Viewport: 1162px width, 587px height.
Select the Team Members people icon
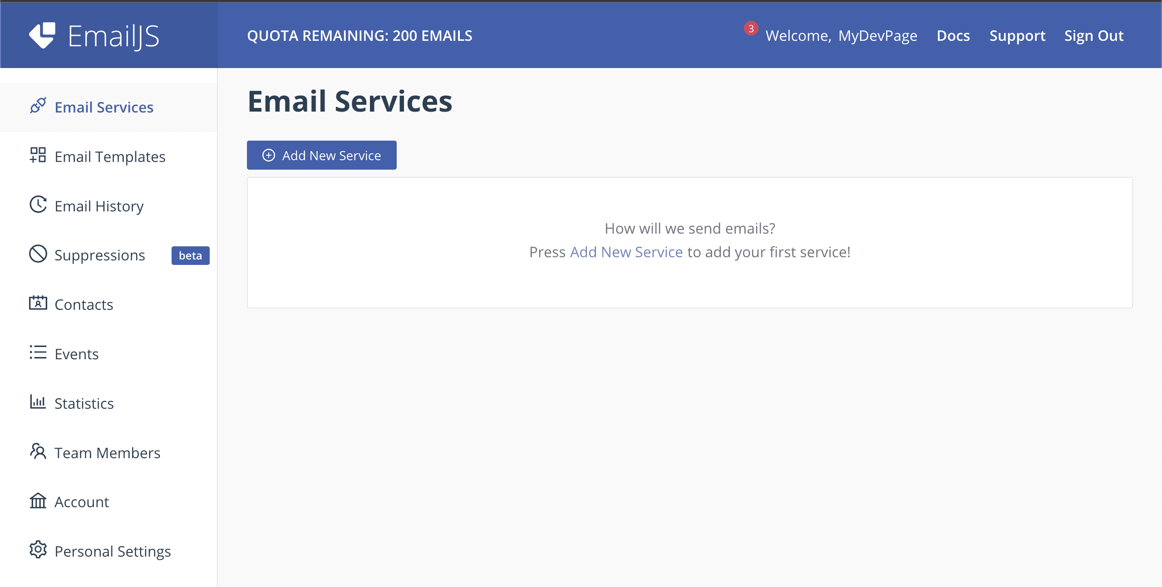click(39, 452)
